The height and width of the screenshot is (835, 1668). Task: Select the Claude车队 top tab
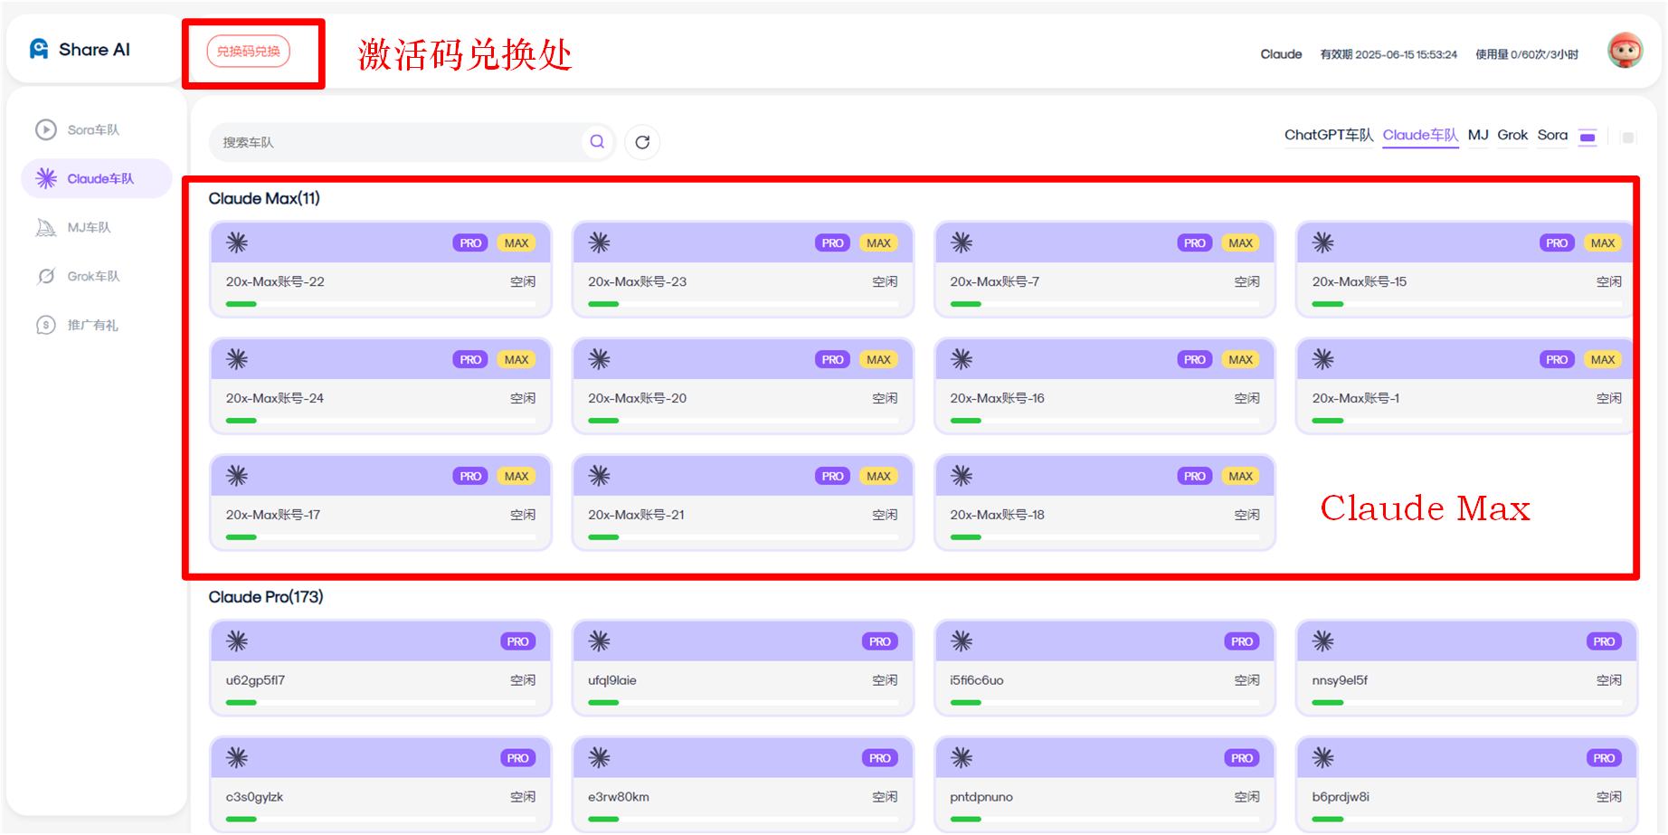coord(1420,135)
